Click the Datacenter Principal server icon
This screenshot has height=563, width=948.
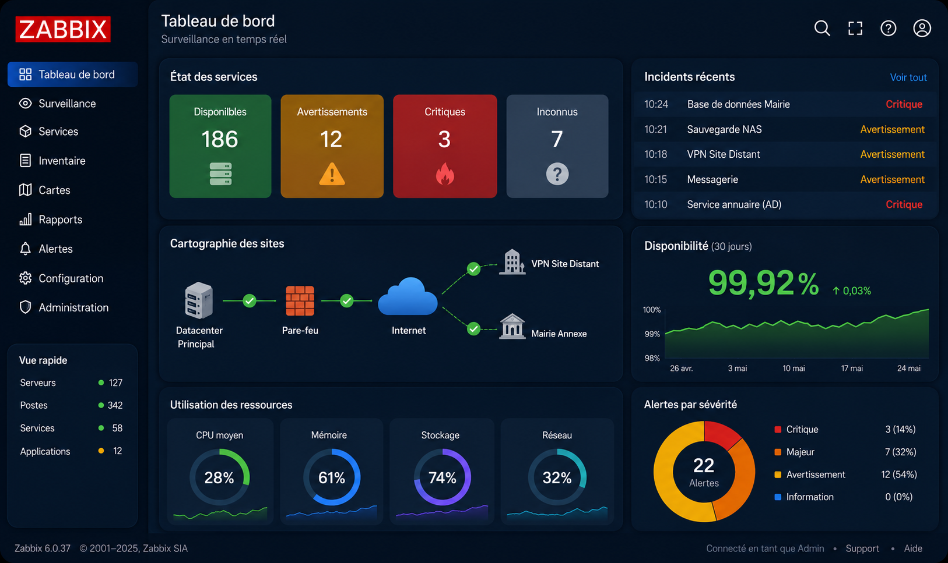click(x=199, y=300)
